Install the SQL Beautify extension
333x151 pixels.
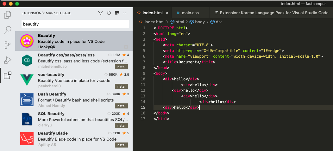(122, 125)
